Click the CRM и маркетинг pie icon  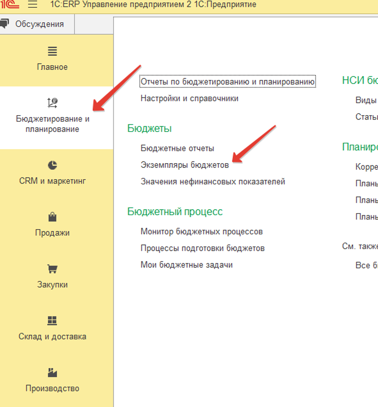(x=52, y=165)
